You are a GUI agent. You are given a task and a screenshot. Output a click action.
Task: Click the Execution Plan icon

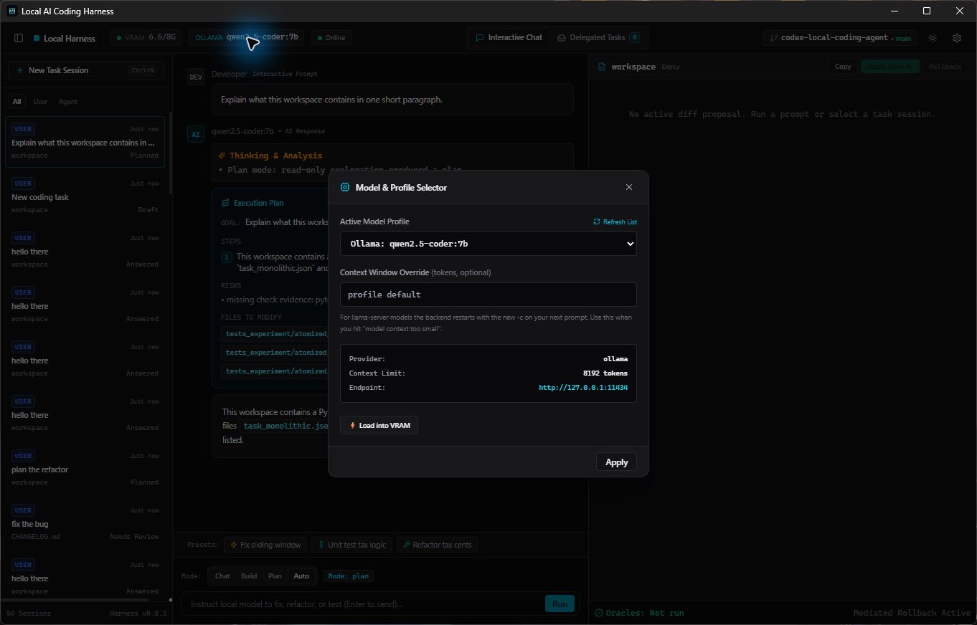[x=225, y=203]
